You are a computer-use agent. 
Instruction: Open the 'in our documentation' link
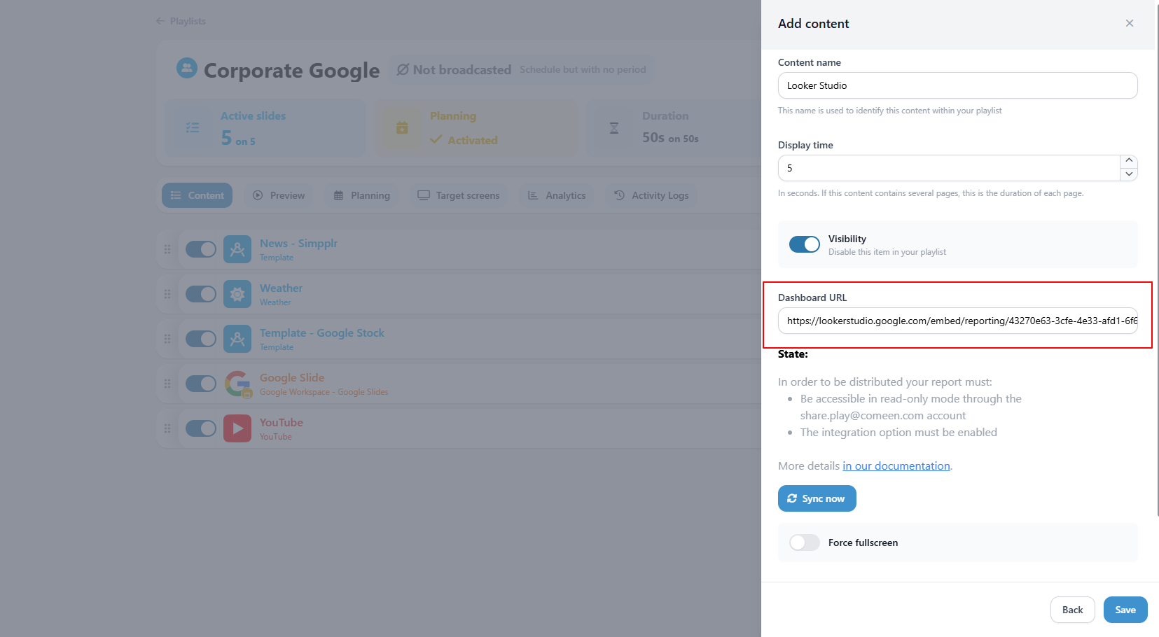click(896, 466)
